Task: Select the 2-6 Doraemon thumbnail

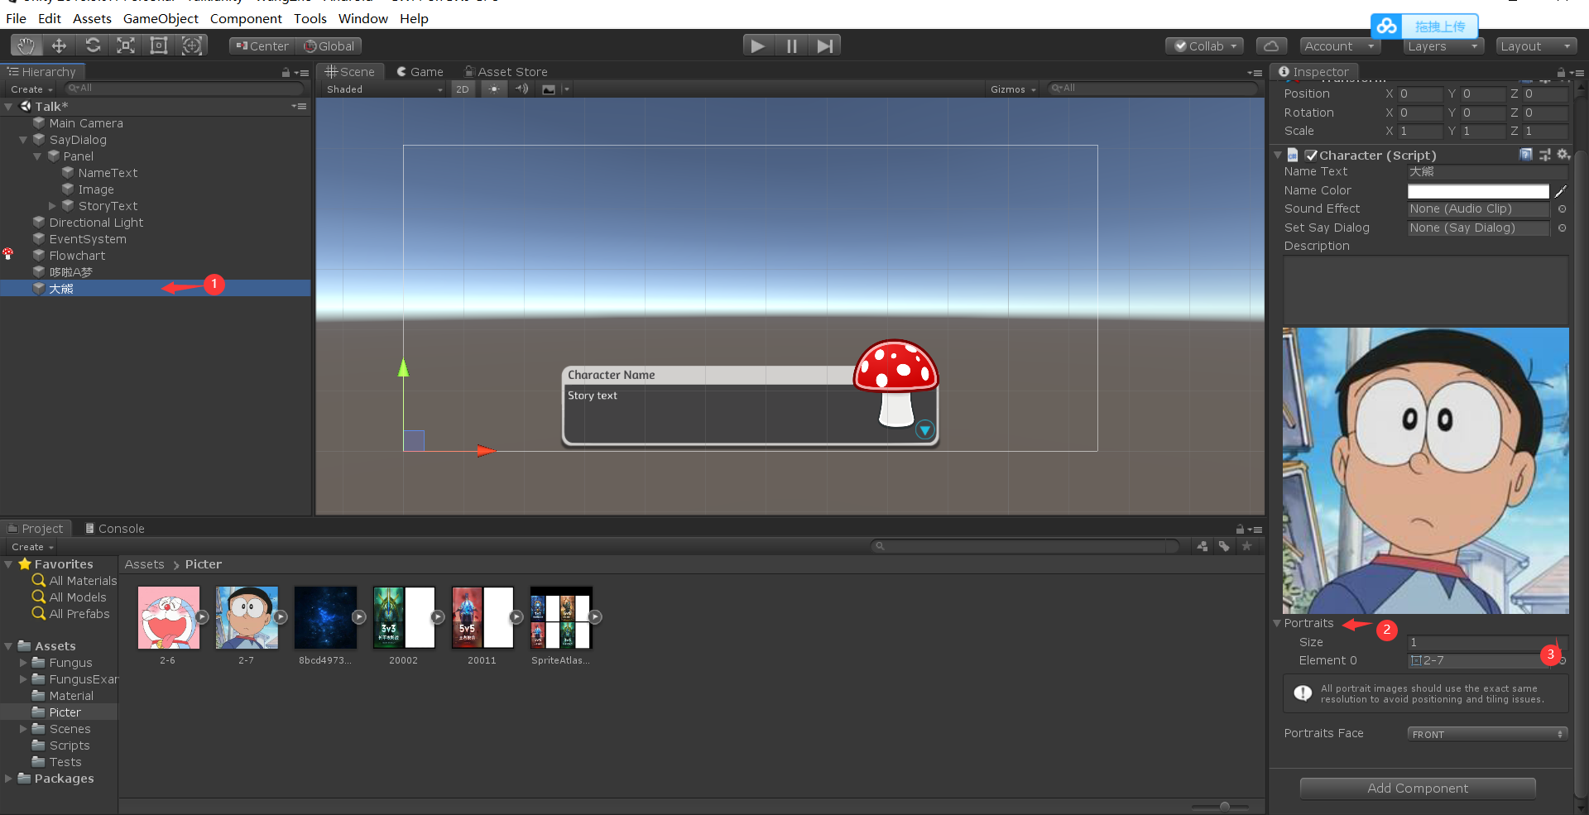Action: point(168,617)
